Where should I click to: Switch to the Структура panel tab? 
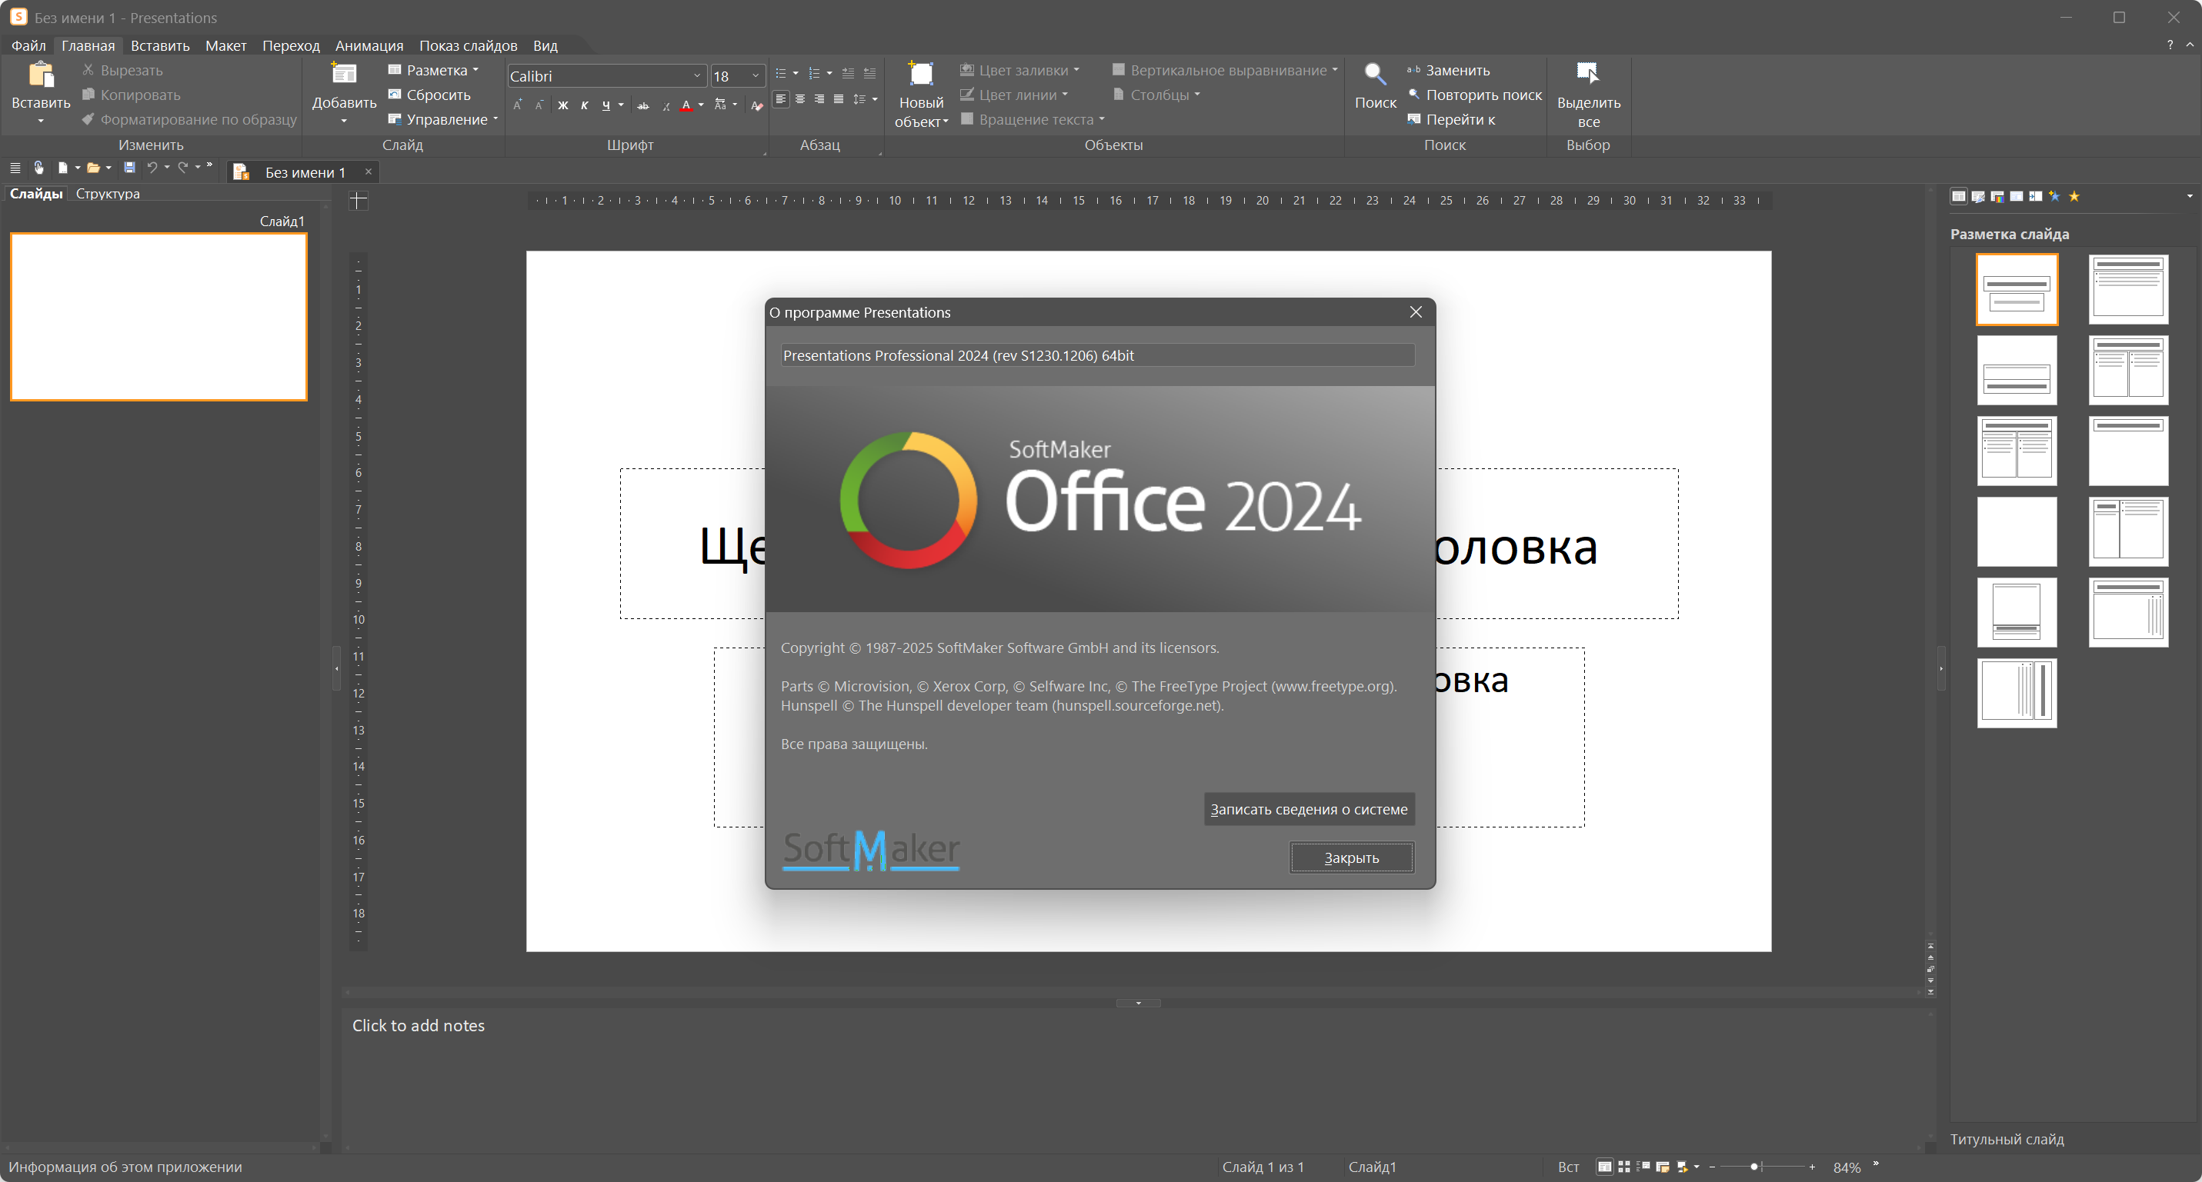[x=108, y=193]
